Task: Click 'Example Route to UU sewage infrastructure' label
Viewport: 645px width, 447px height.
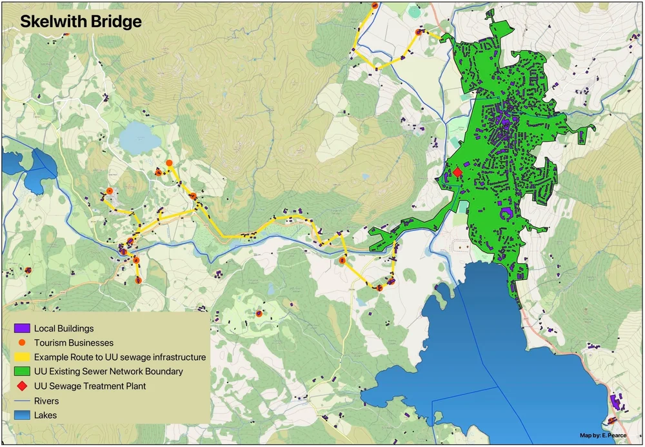Action: click(x=120, y=357)
